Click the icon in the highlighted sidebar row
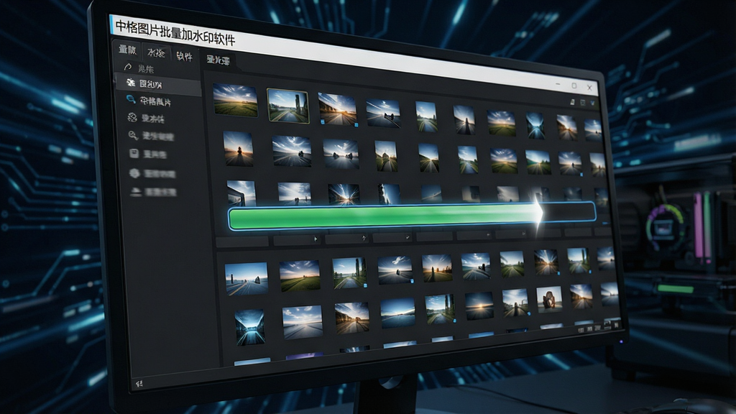 pos(131,83)
